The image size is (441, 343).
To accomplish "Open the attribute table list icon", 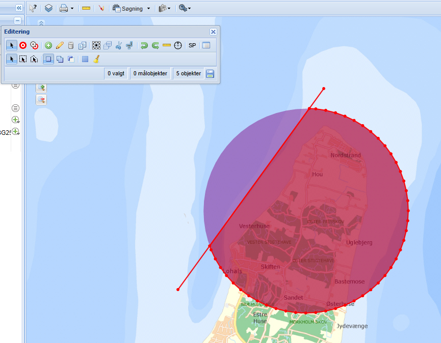I will click(206, 45).
